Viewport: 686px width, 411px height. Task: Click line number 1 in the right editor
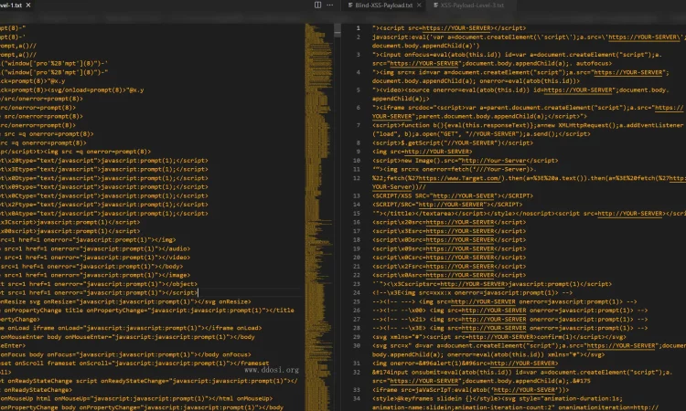359,28
